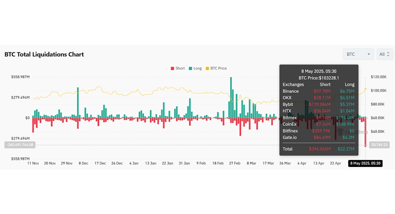The width and height of the screenshot is (395, 214).
Task: Click the 8 May 2025, 05:30 axis label
Action: tap(365, 163)
